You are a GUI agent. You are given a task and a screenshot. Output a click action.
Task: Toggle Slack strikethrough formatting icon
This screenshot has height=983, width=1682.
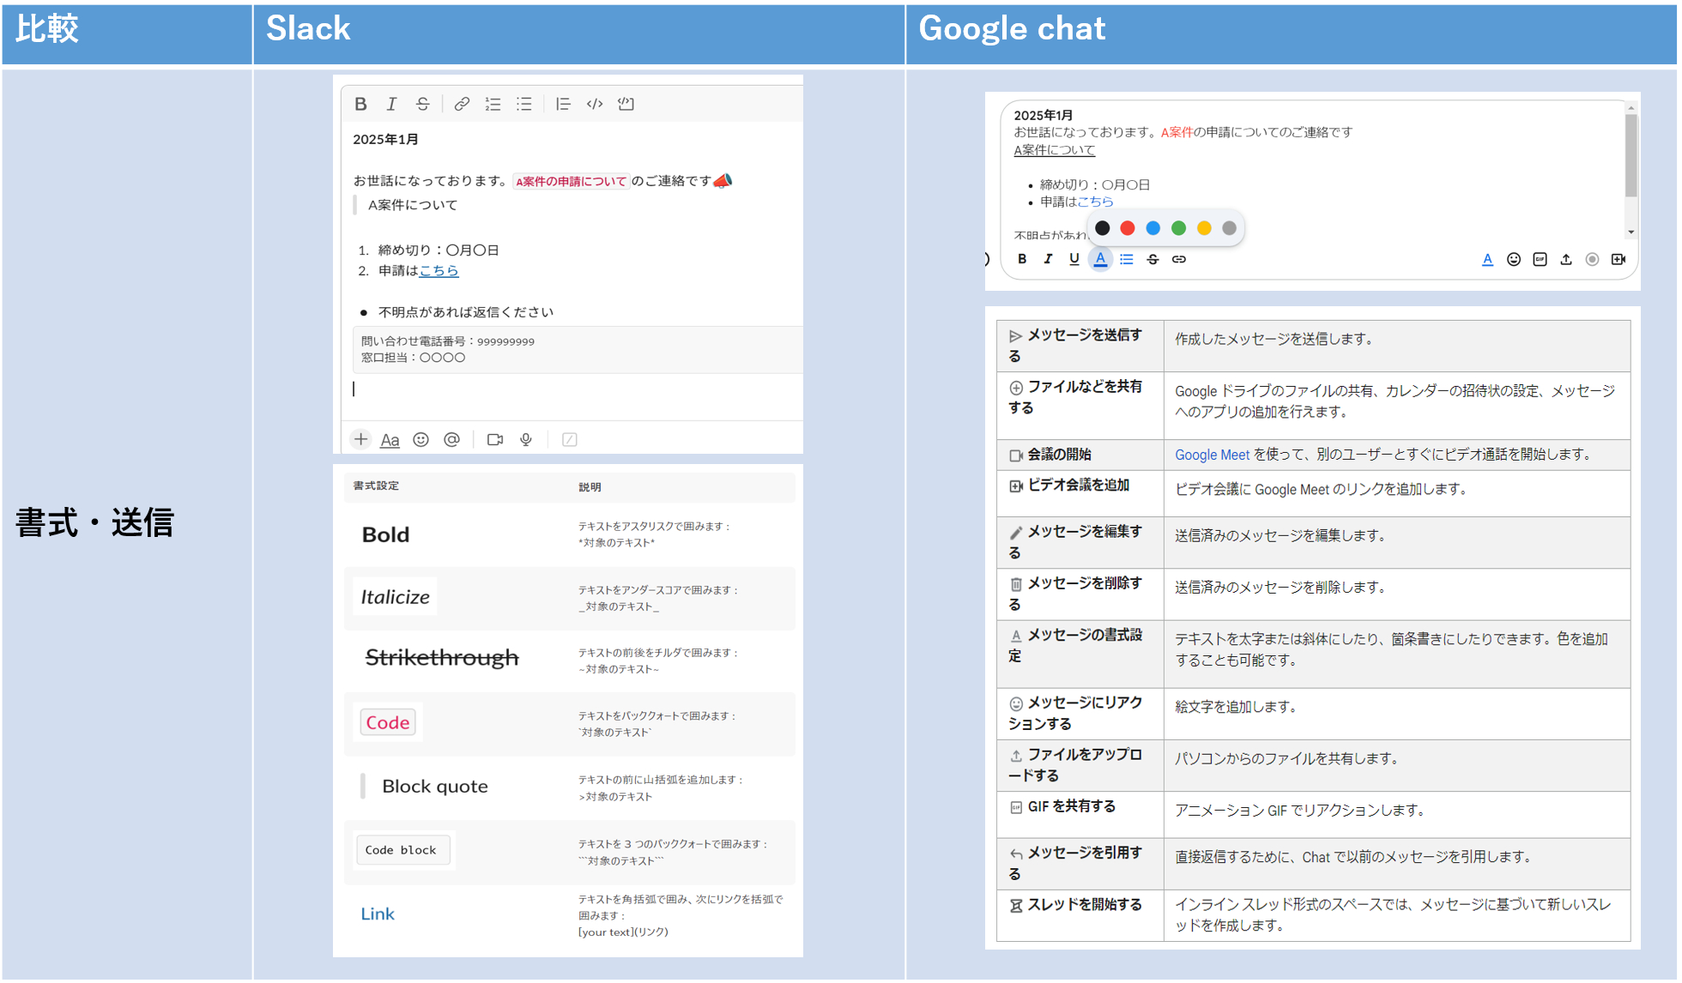click(x=422, y=104)
